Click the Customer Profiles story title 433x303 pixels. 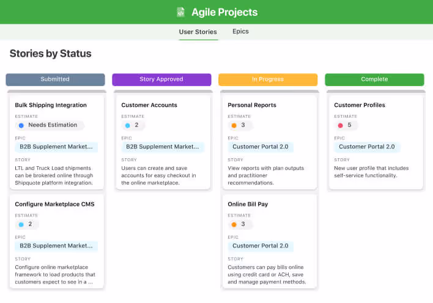[x=360, y=105]
